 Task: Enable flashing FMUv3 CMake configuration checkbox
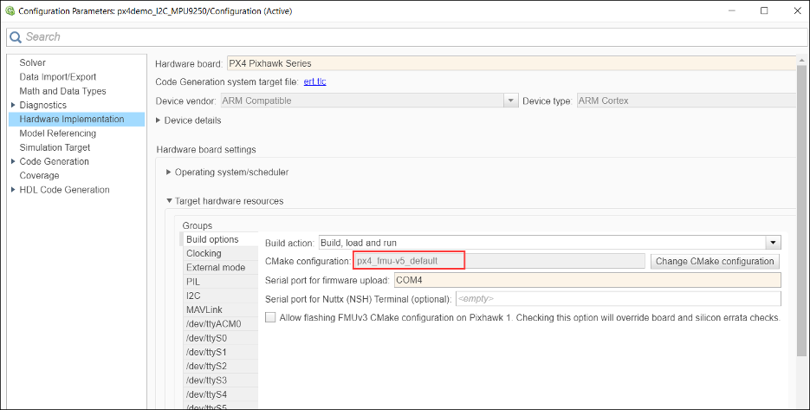click(270, 318)
